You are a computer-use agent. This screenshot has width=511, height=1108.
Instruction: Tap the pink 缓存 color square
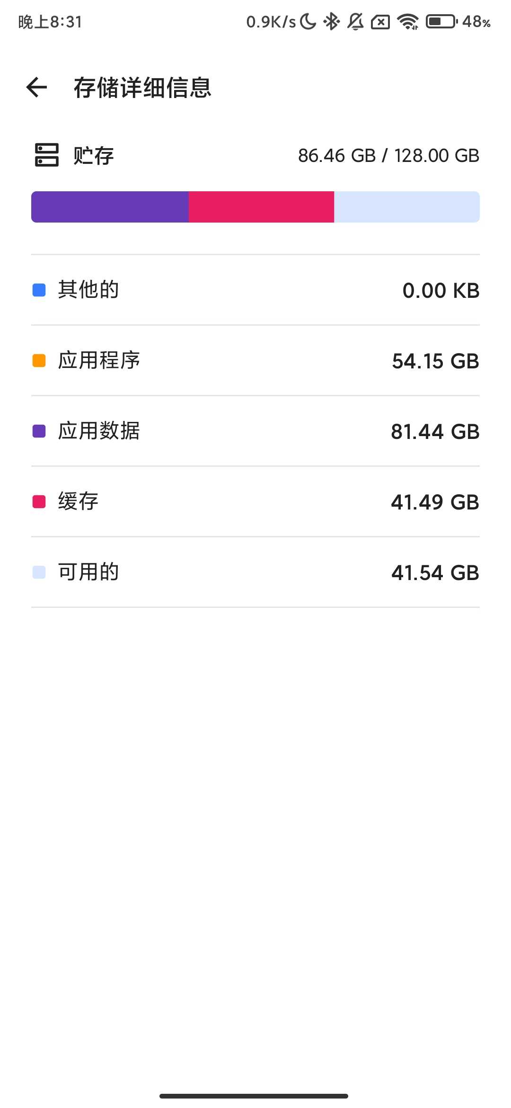[39, 502]
